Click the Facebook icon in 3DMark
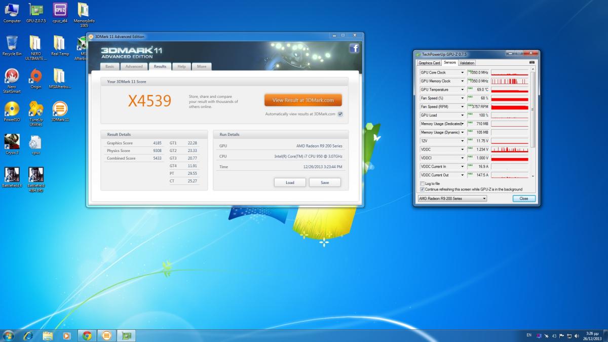This screenshot has height=342, width=608. click(x=354, y=49)
